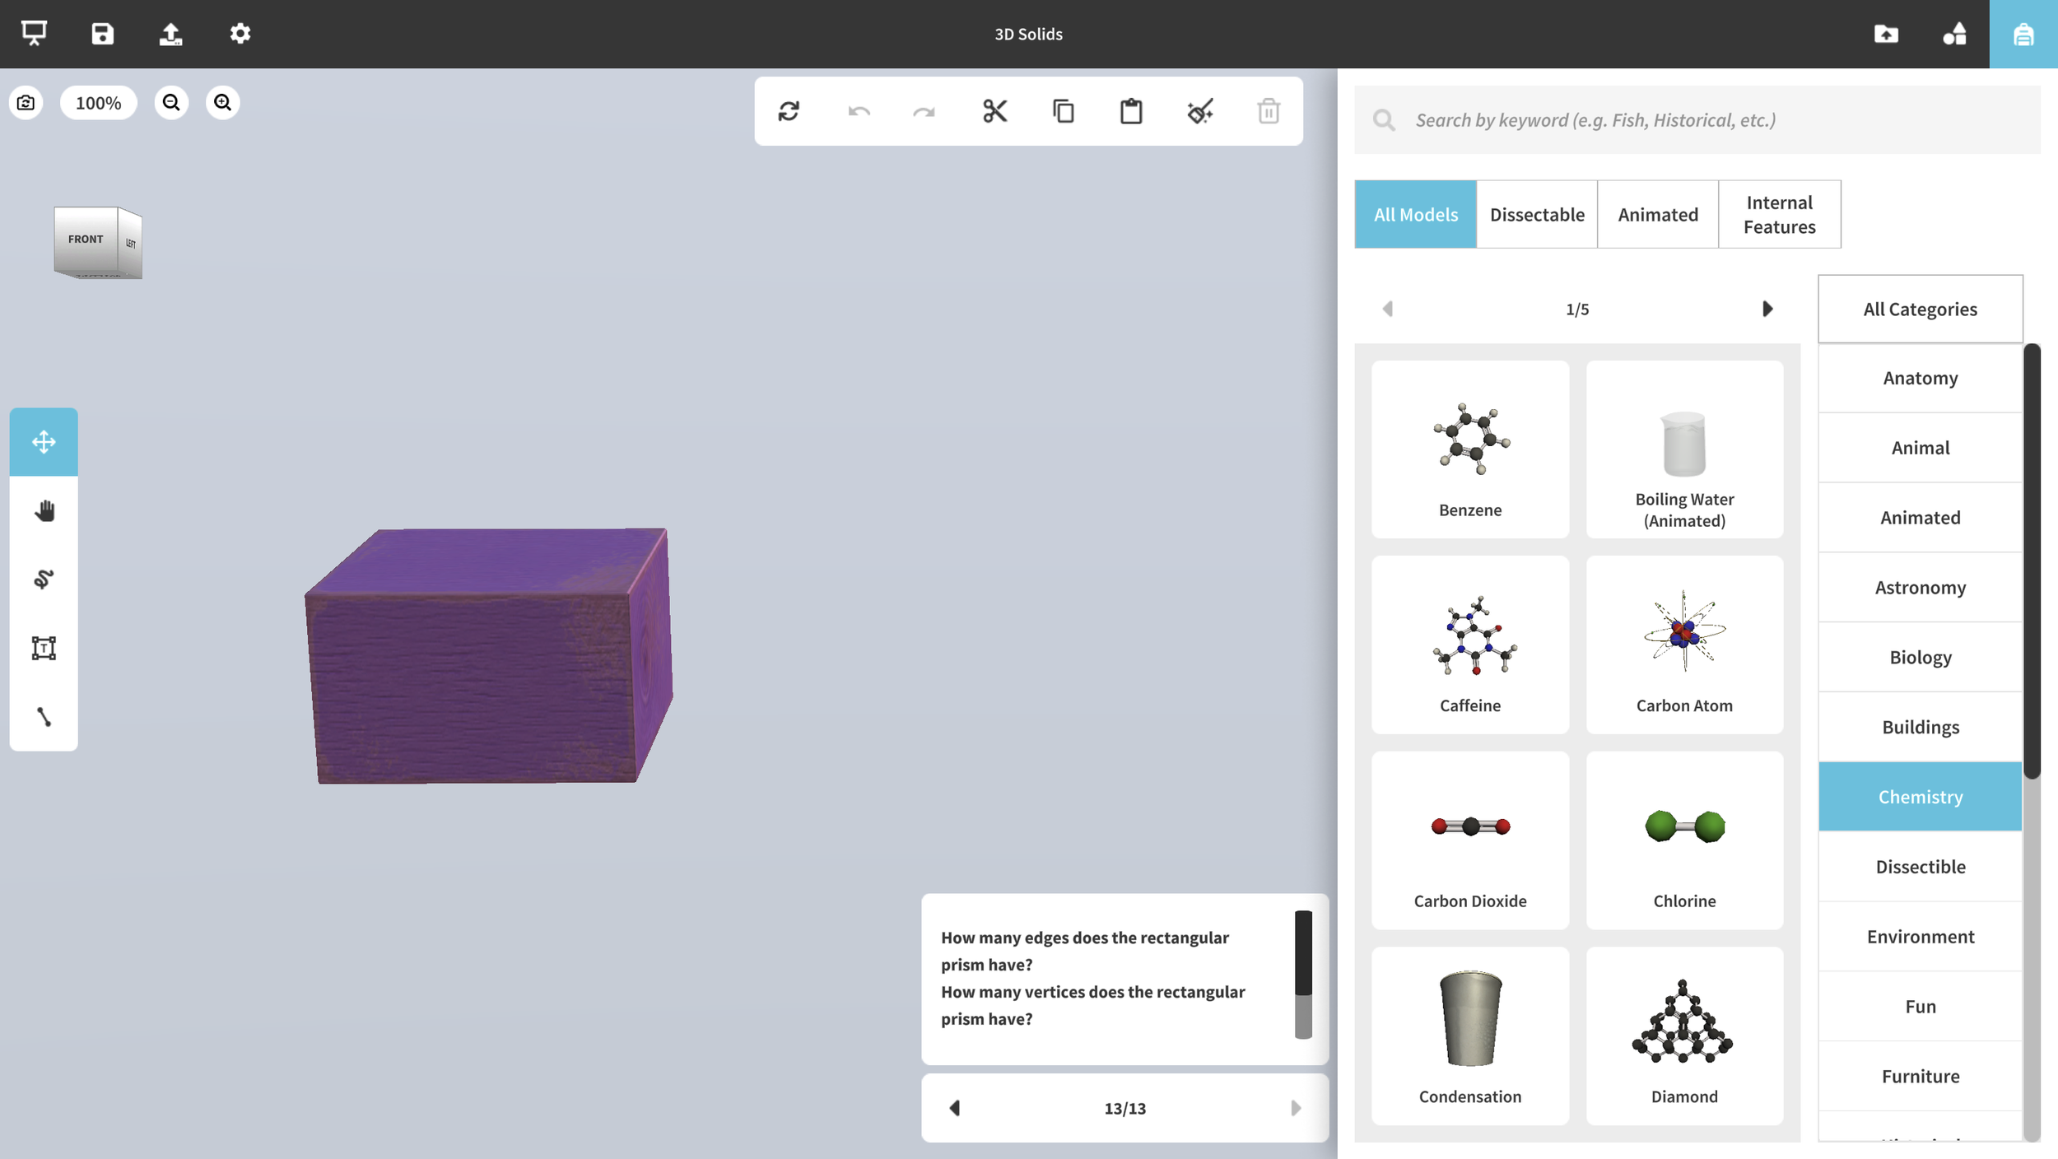Switch to the Animated tab

pos(1657,215)
